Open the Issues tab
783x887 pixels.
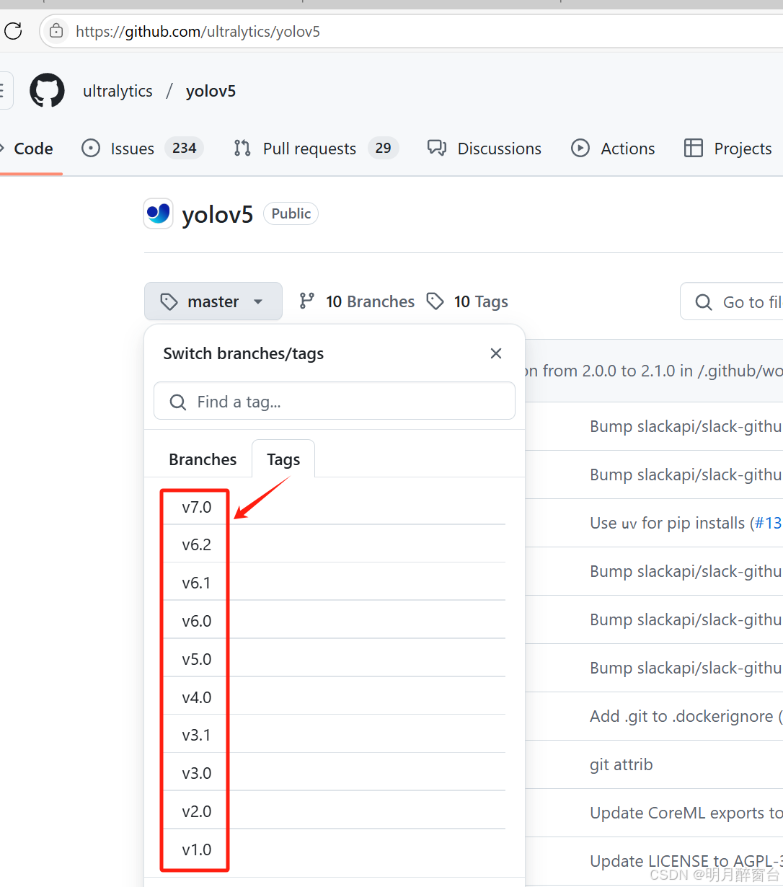coord(142,149)
